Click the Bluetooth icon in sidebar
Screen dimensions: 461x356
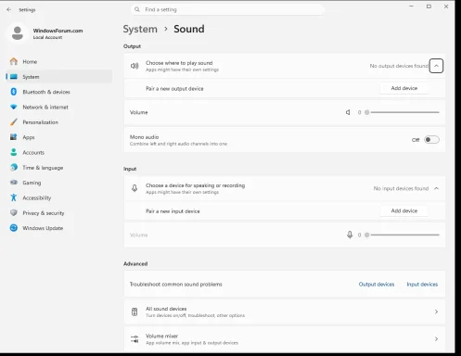[x=14, y=92]
